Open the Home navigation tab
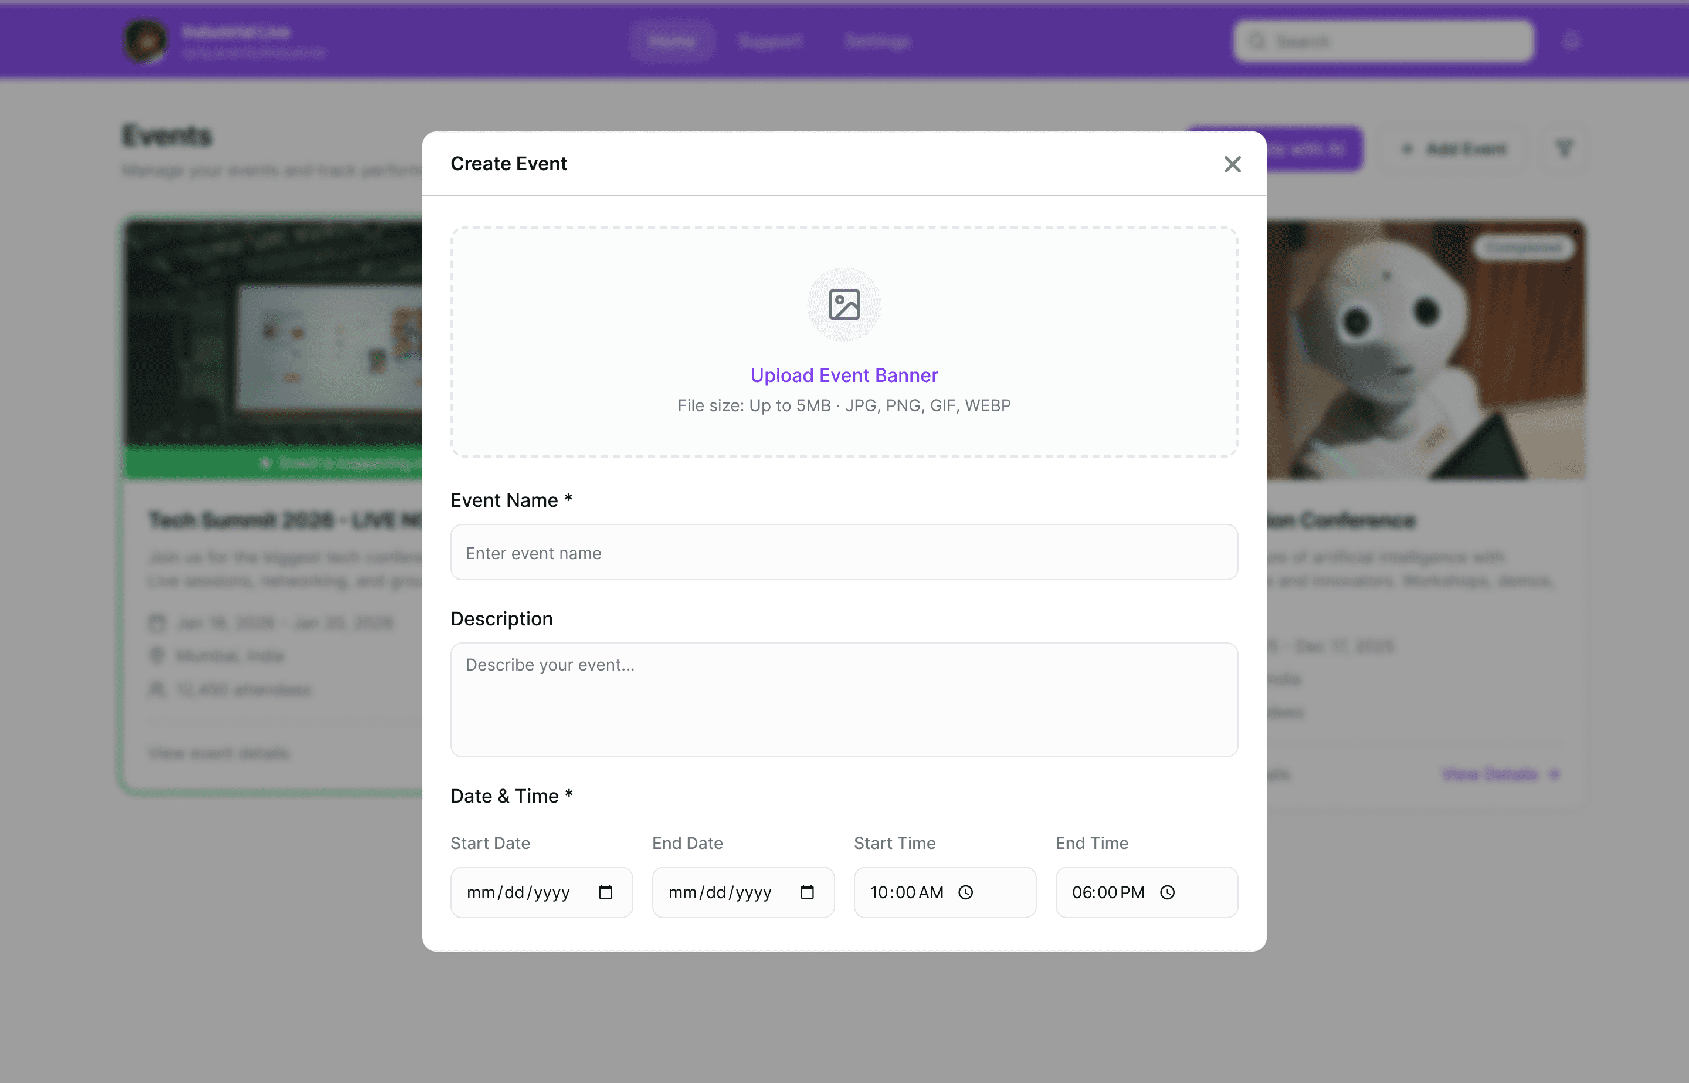1689x1083 pixels. 671,42
